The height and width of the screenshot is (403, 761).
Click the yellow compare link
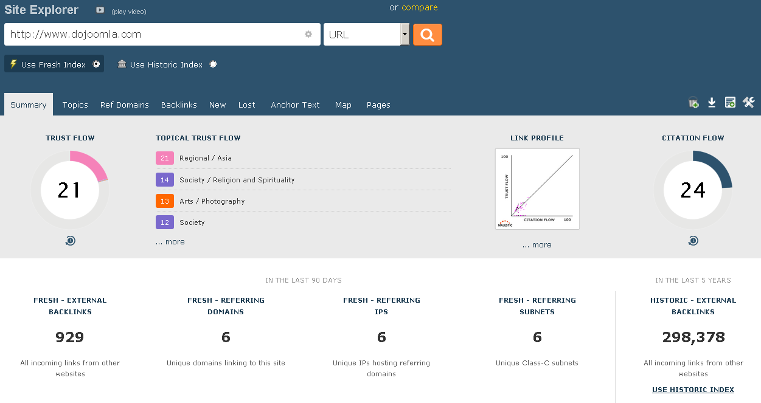[420, 7]
